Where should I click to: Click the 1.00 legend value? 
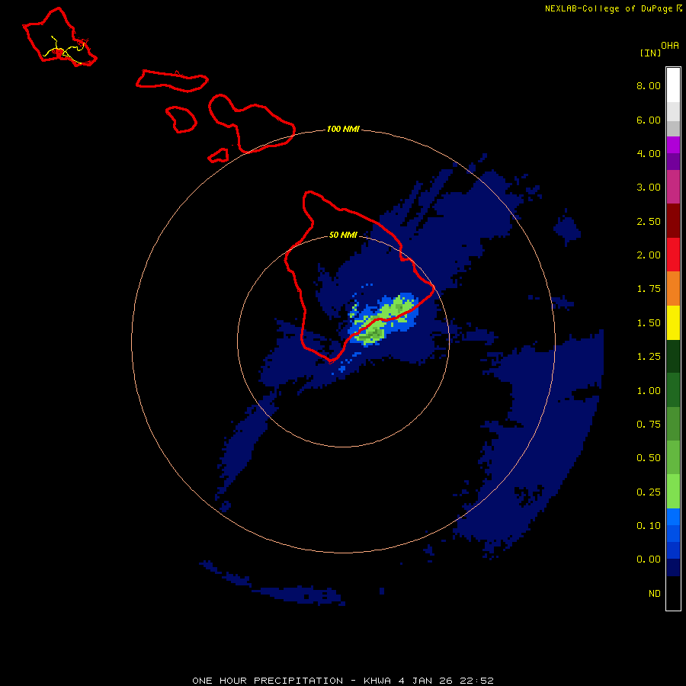(x=649, y=391)
